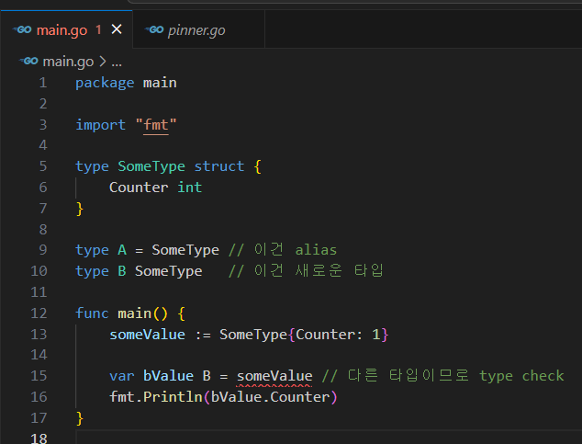This screenshot has width=582, height=444.
Task: Place cursor on empty line 18
Action: [x=275, y=438]
